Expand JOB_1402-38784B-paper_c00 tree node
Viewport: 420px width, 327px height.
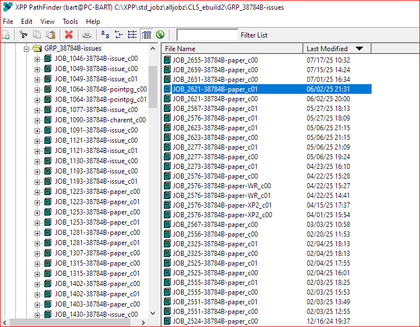pos(37,284)
